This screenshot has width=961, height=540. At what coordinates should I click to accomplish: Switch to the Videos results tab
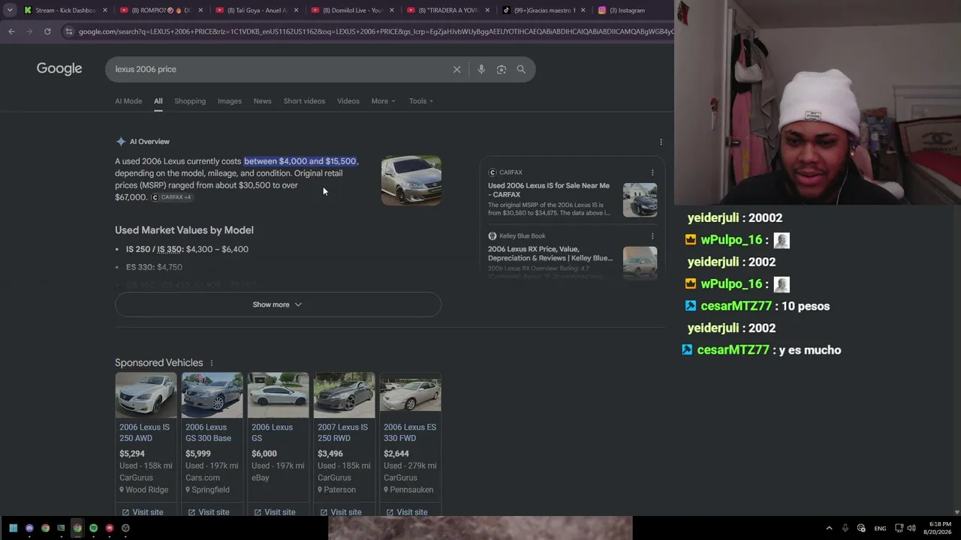click(348, 101)
